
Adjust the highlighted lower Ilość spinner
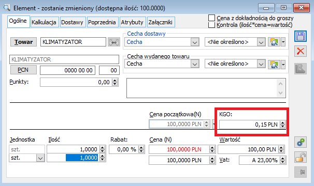pyautogui.click(x=102, y=158)
